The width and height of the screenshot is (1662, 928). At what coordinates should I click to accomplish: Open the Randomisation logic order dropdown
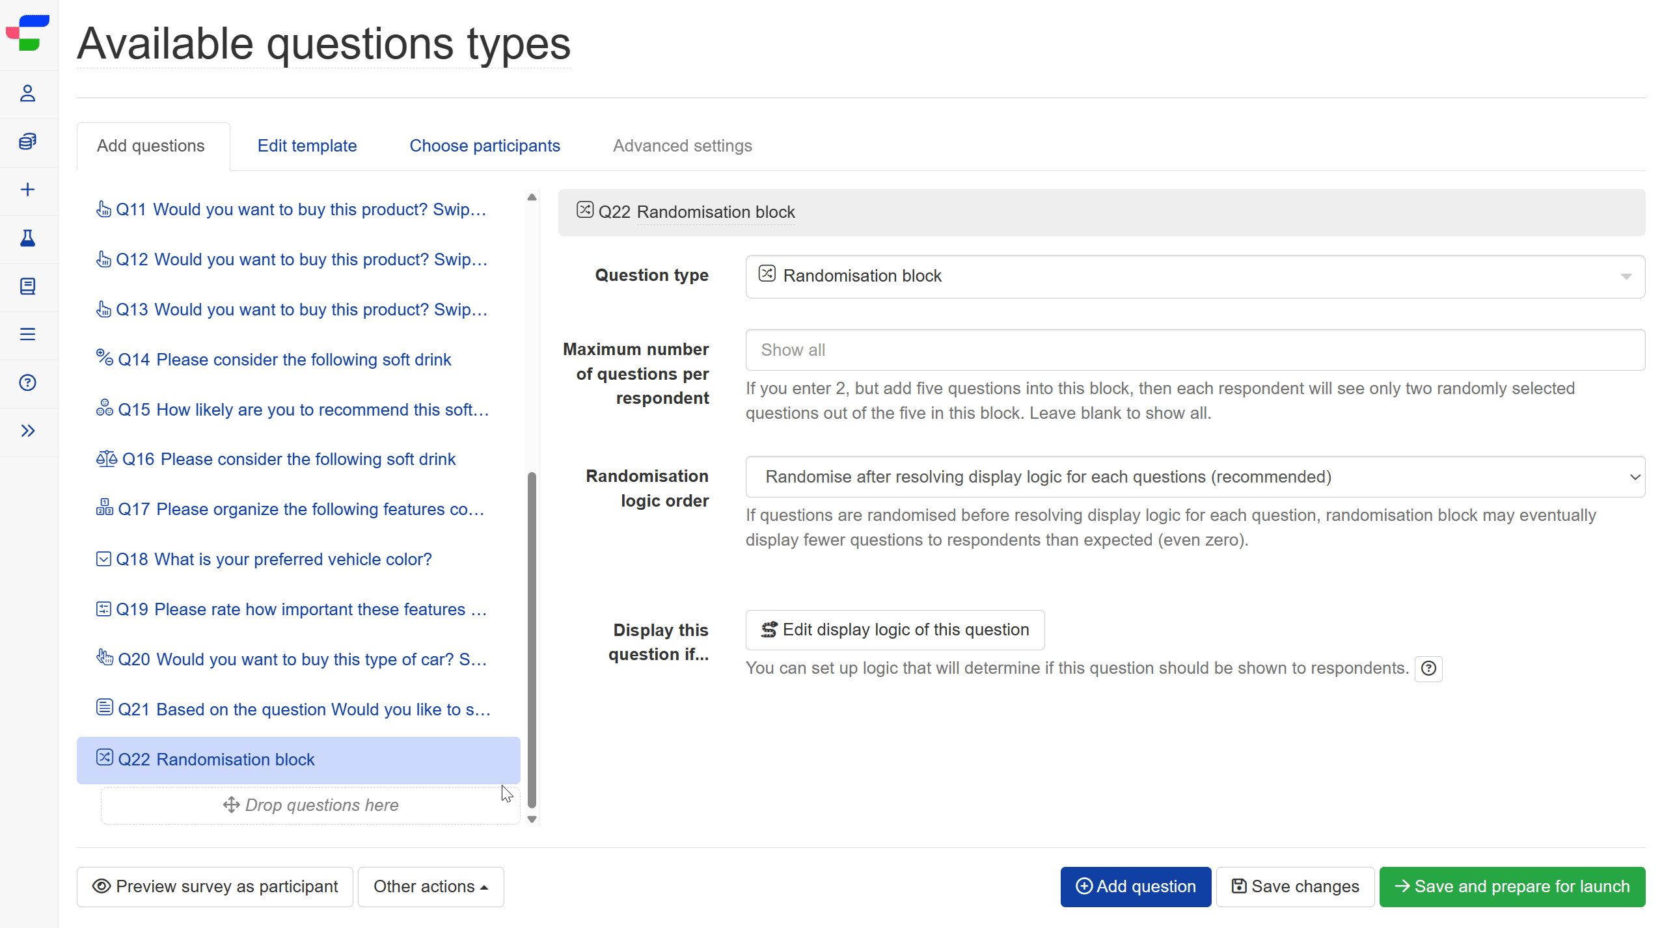pos(1195,477)
